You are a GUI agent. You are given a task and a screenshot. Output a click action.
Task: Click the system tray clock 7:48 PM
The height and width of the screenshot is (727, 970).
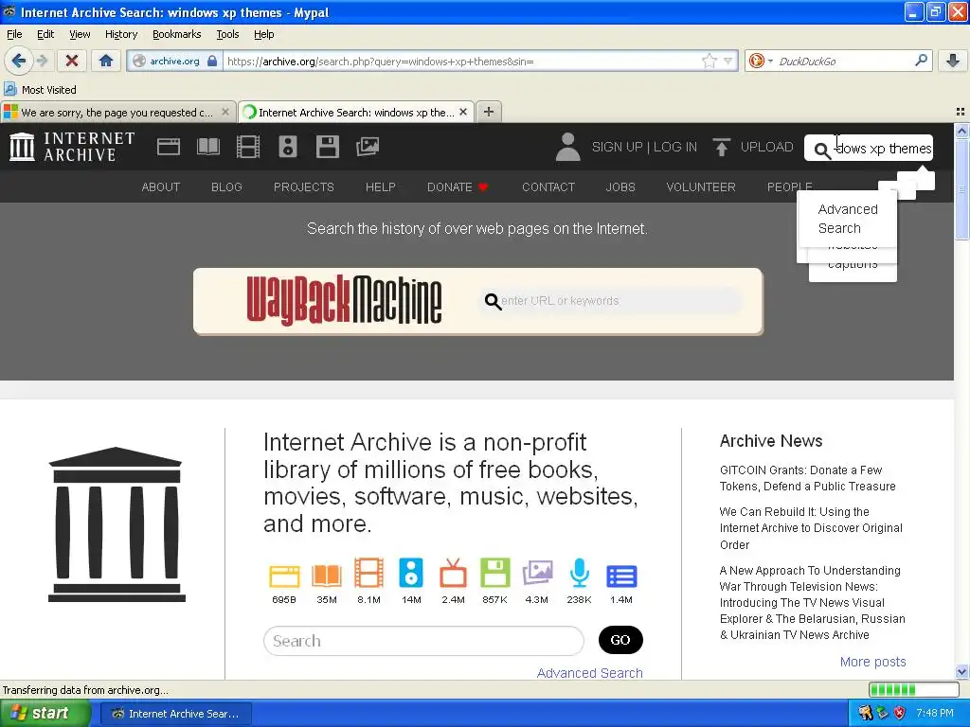click(x=935, y=713)
